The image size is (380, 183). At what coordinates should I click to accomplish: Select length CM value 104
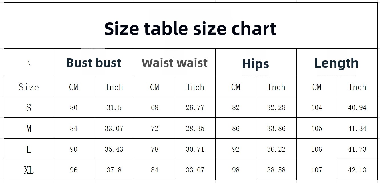(317, 107)
